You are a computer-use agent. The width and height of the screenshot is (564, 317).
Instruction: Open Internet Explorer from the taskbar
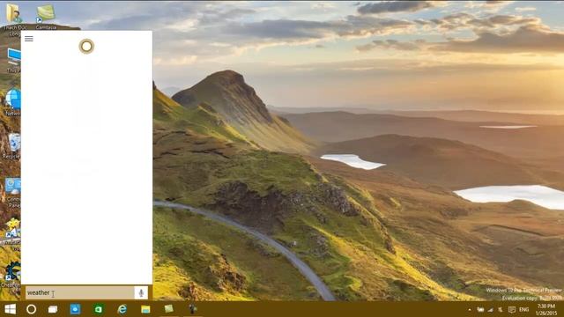[122, 309]
